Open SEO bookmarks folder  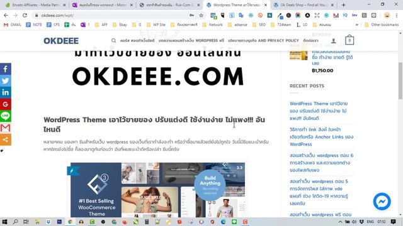pyautogui.click(x=259, y=24)
